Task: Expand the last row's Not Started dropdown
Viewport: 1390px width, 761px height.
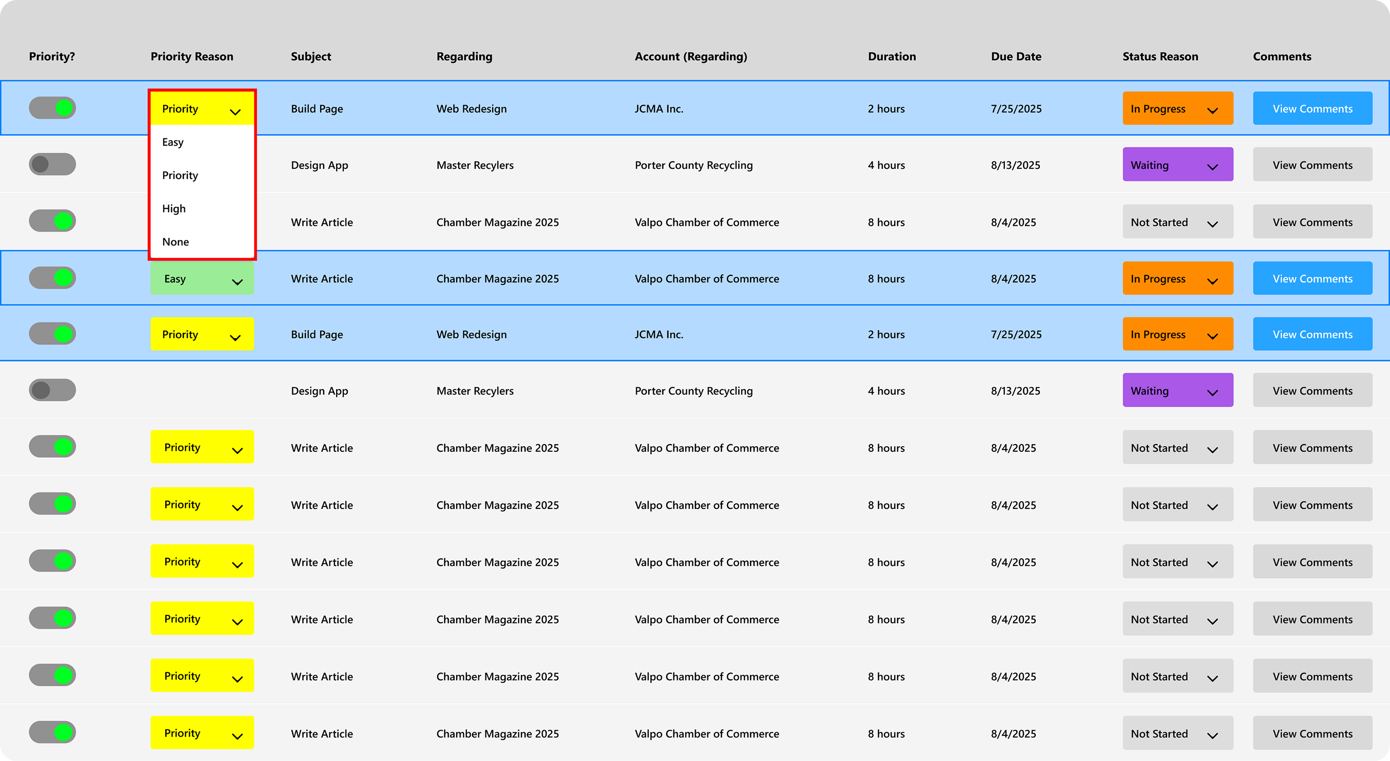Action: (1177, 734)
